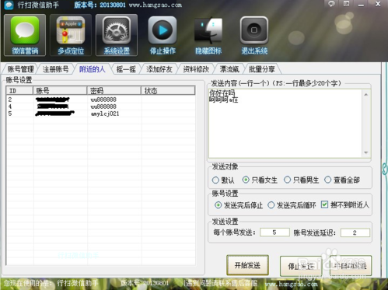Click the 状态 column header
388x290 pixels.
(x=168, y=90)
